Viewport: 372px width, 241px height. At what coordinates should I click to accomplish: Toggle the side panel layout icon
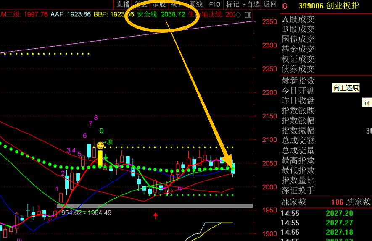tap(248, 15)
